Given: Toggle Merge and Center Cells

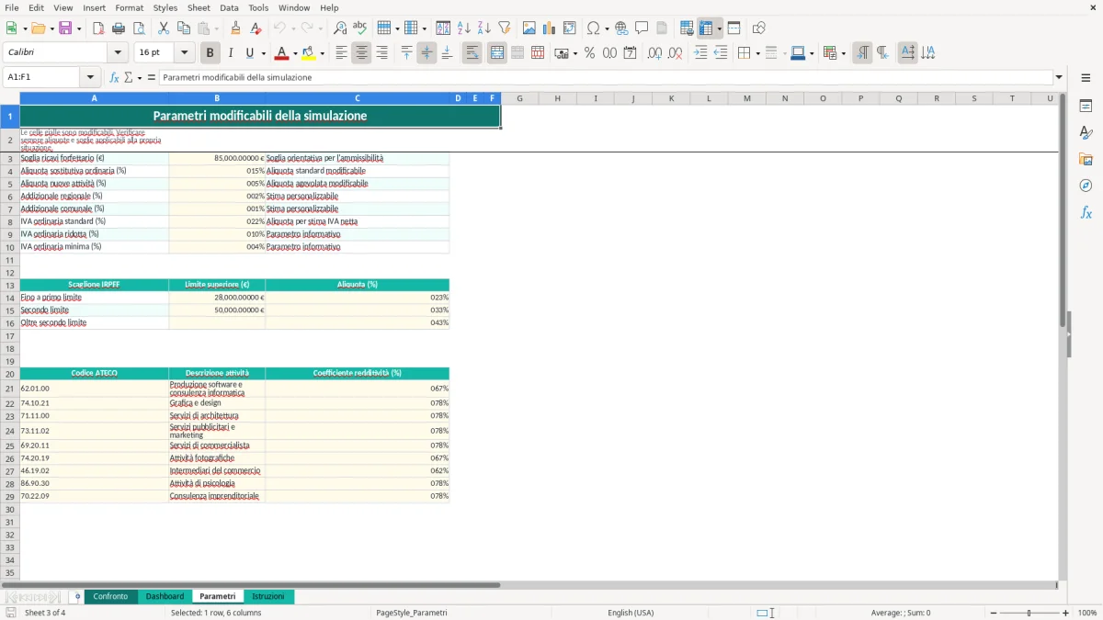Looking at the screenshot, I should 497,53.
